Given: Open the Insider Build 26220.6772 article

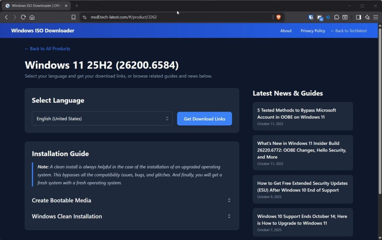Looking at the screenshot, I should click(303, 153).
